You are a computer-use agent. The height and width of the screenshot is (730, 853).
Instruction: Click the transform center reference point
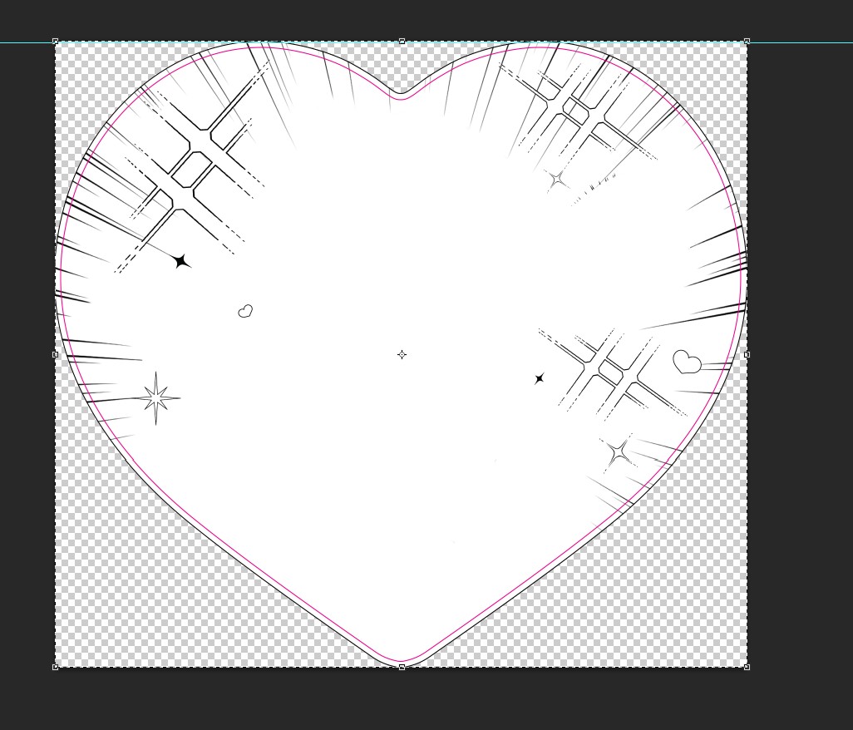pos(402,354)
